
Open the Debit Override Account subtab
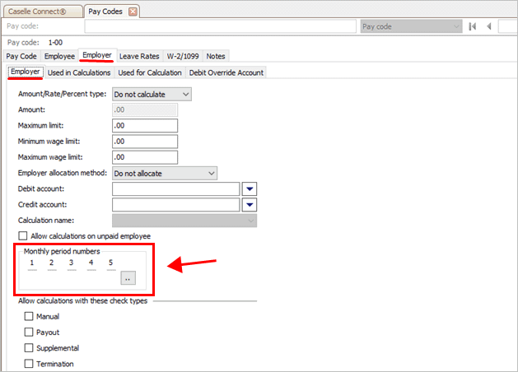point(226,72)
